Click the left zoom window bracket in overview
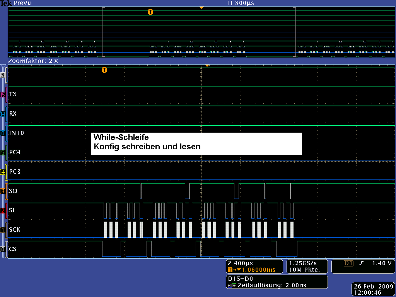396x297 pixels. click(103, 32)
